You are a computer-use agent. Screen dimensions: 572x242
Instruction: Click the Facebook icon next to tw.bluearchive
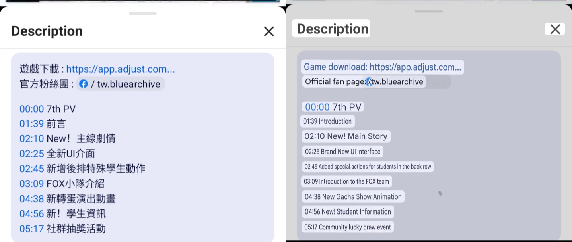84,84
